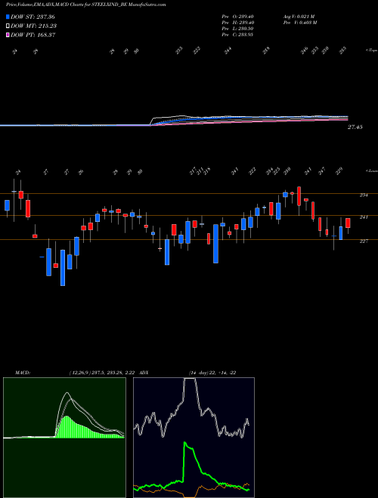Select the 'DOW MT: 215.23' legend label

34,26
